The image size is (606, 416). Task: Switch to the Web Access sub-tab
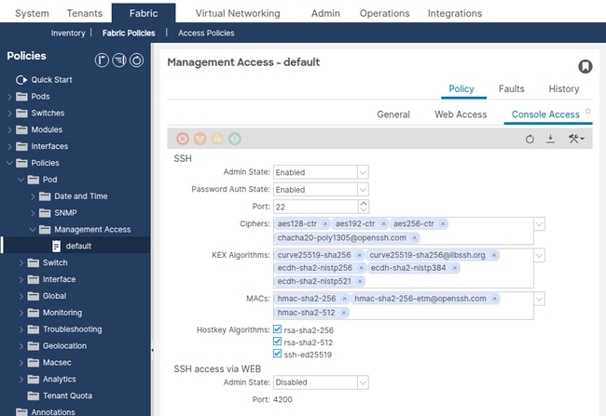pyautogui.click(x=461, y=114)
